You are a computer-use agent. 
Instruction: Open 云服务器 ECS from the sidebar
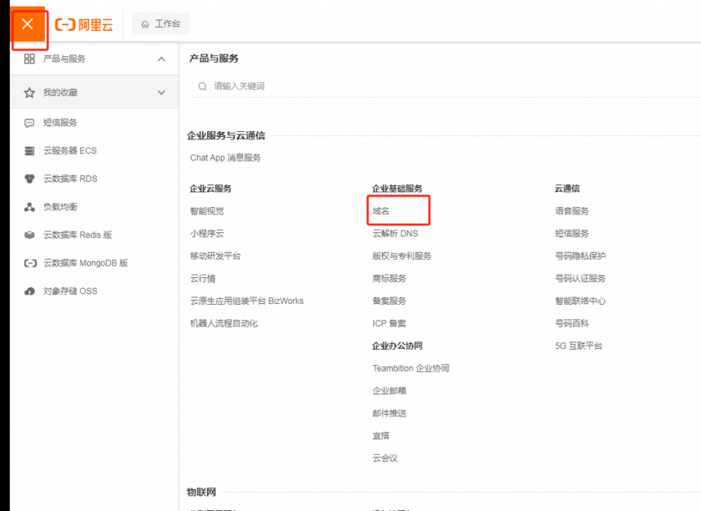click(70, 151)
